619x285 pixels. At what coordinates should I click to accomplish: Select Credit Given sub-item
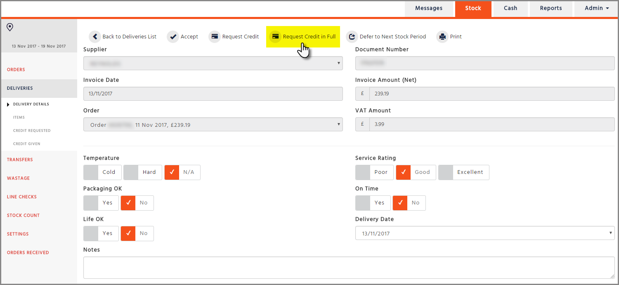pos(27,144)
